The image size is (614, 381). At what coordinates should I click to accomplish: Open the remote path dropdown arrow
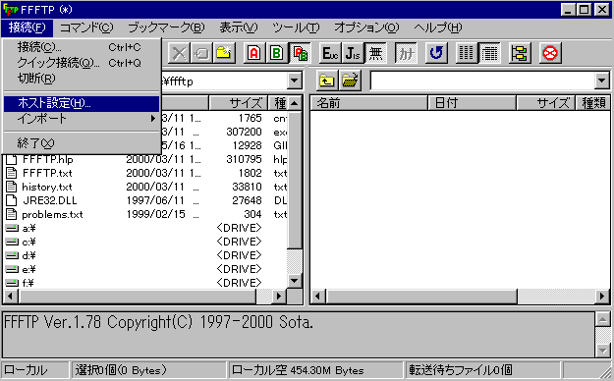point(602,82)
